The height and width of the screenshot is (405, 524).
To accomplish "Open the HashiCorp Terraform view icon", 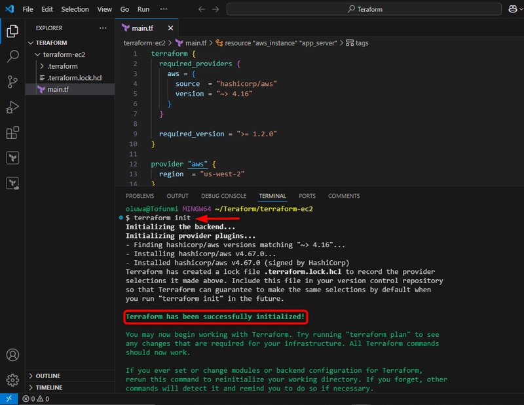I will click(x=12, y=158).
